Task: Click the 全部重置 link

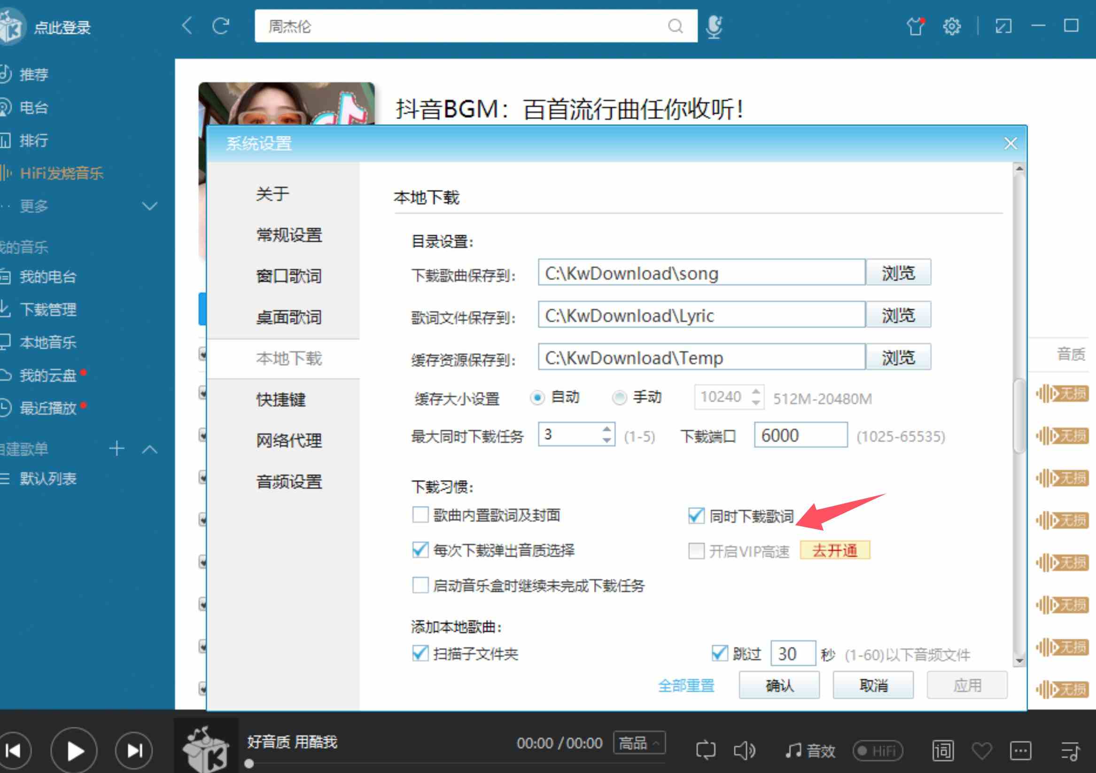Action: point(686,685)
